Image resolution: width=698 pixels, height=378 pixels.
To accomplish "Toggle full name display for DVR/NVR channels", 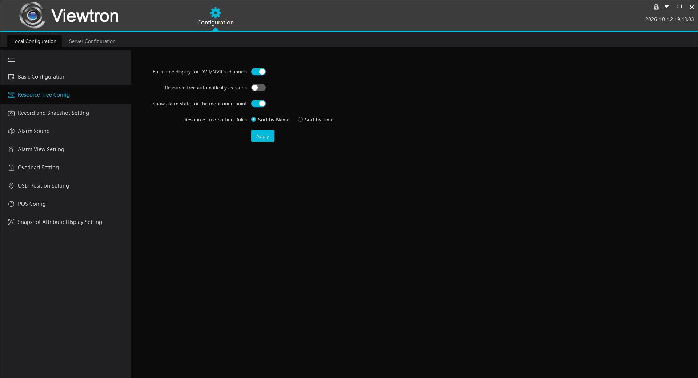I will pos(258,72).
